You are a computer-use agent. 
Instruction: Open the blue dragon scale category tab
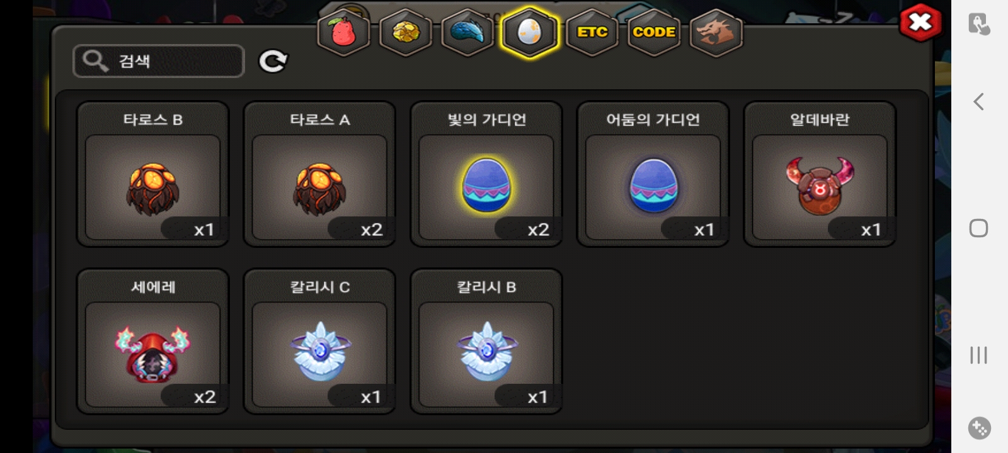(x=467, y=33)
